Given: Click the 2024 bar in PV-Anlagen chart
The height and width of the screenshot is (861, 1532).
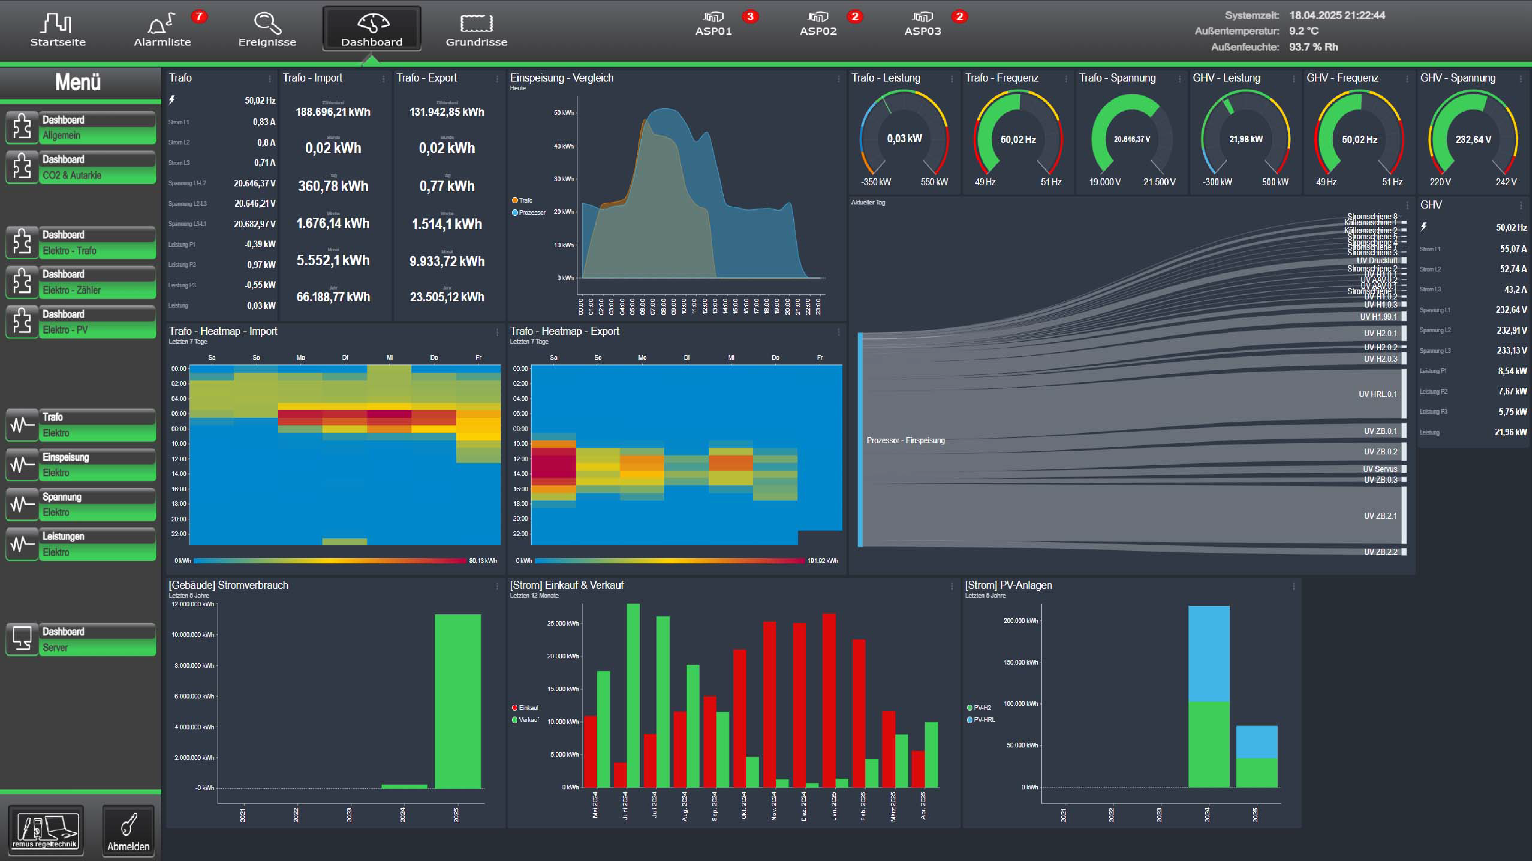Looking at the screenshot, I should (x=1208, y=696).
